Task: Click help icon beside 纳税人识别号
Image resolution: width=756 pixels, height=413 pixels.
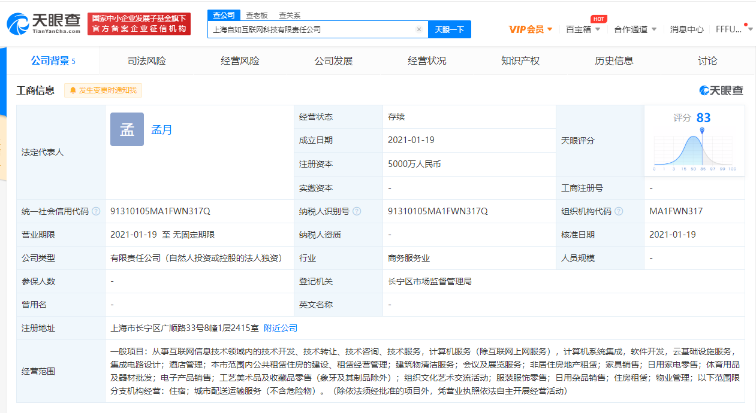Action: (x=357, y=211)
